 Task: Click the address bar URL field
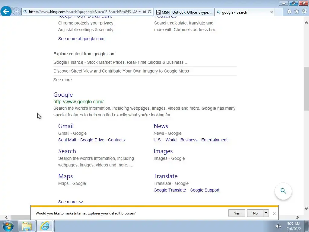[80, 12]
